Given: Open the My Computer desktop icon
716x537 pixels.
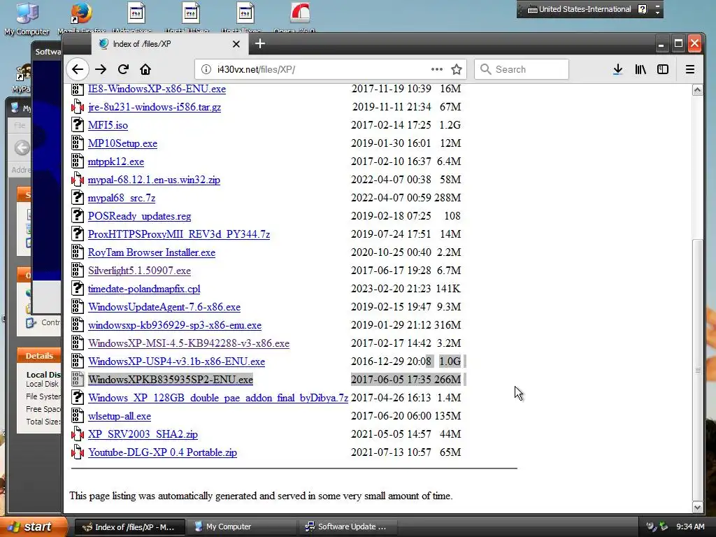Looking at the screenshot, I should [27, 18].
